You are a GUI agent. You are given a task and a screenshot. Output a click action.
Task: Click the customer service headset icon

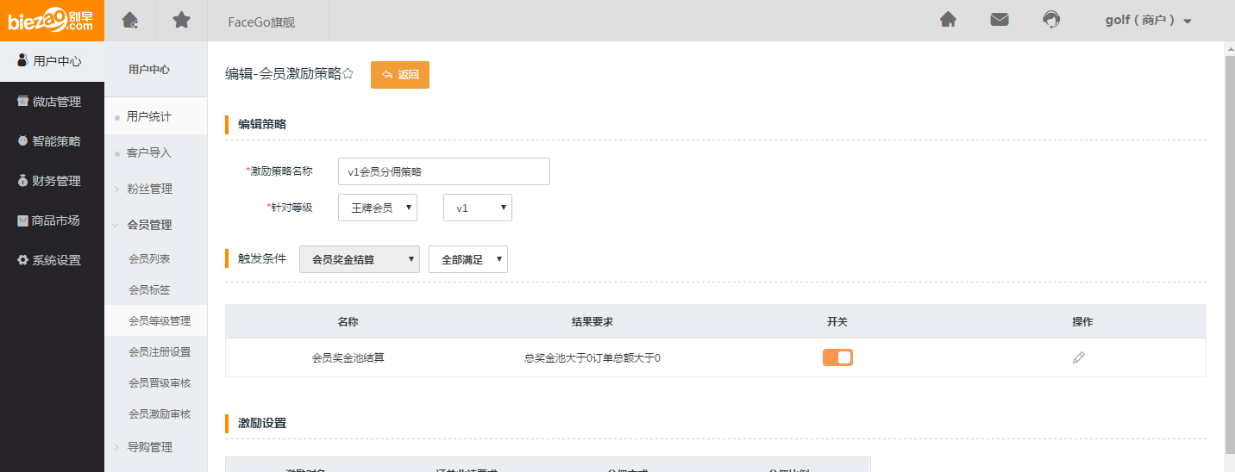1051,20
